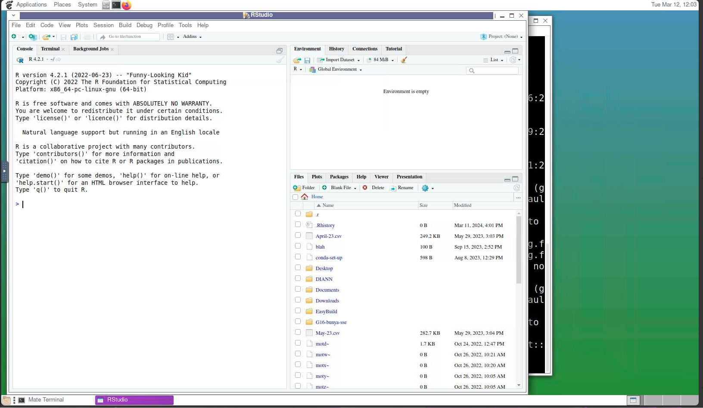This screenshot has width=703, height=408.
Task: Click the R logo in console header
Action: point(20,60)
